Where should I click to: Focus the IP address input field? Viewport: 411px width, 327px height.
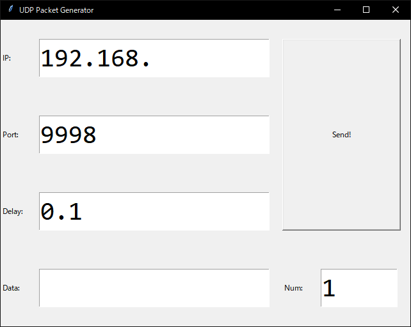tap(154, 58)
